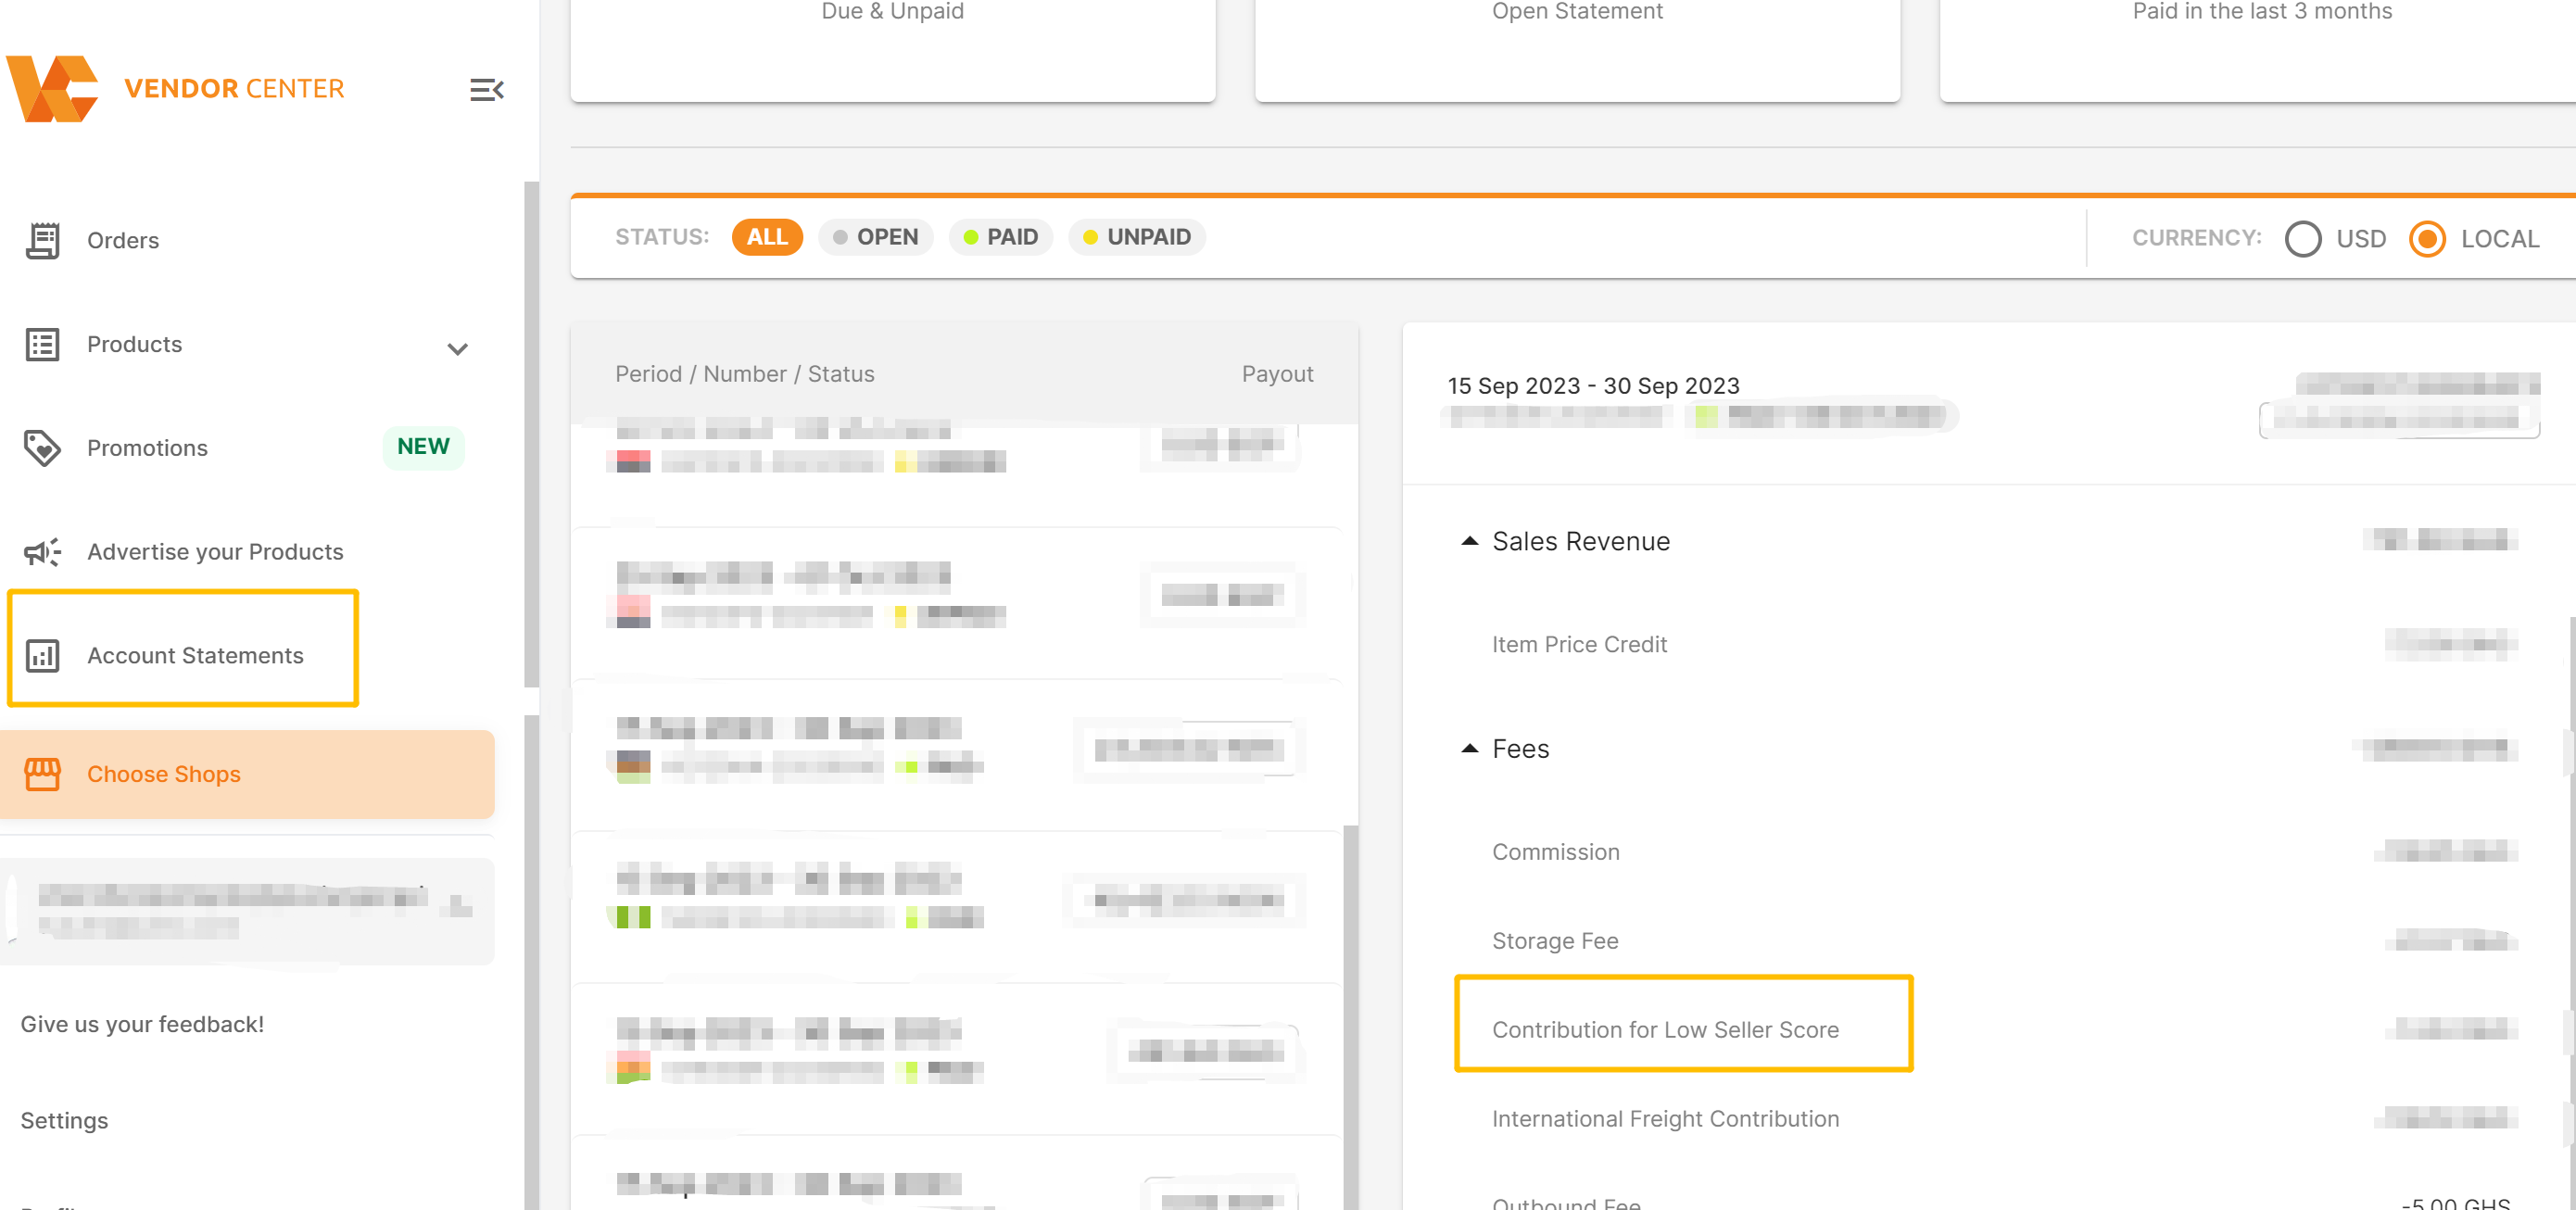Click the Promotions tag icon

(x=42, y=448)
